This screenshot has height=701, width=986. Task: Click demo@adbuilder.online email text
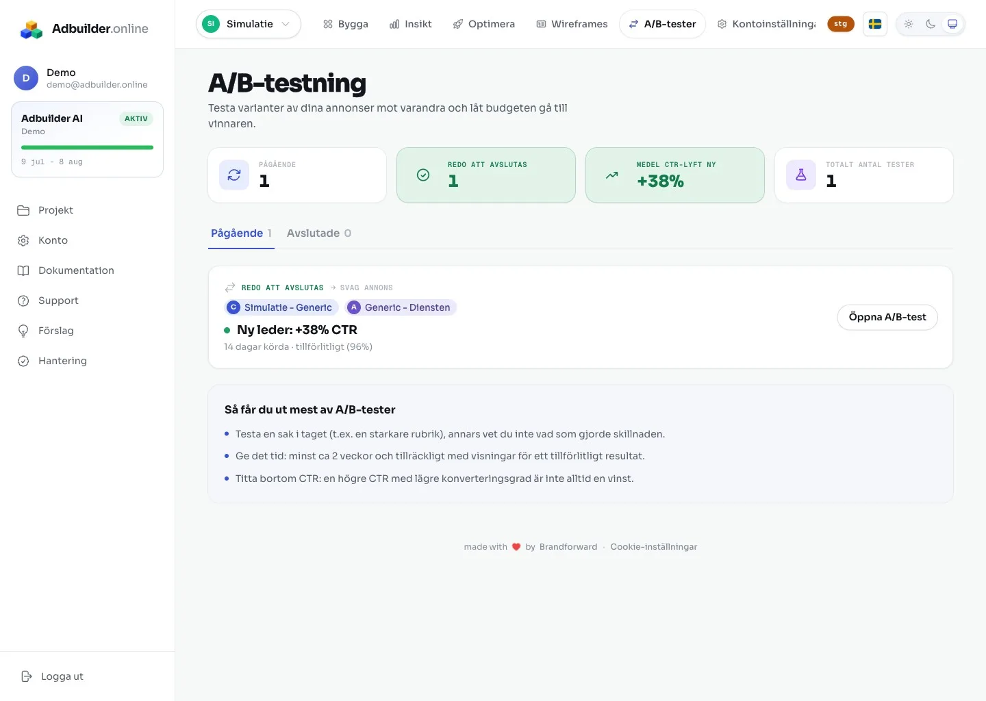[x=97, y=85]
